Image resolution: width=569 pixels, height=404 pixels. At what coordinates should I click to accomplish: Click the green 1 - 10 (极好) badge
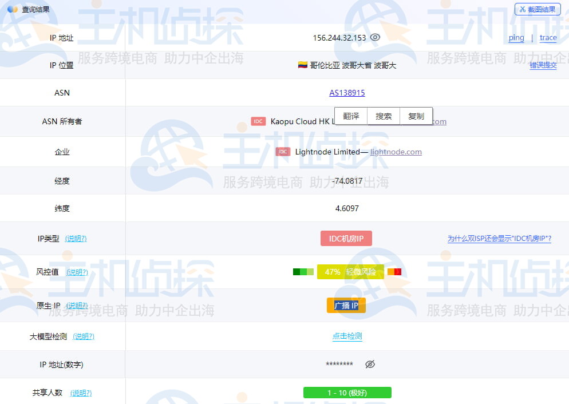[347, 393]
